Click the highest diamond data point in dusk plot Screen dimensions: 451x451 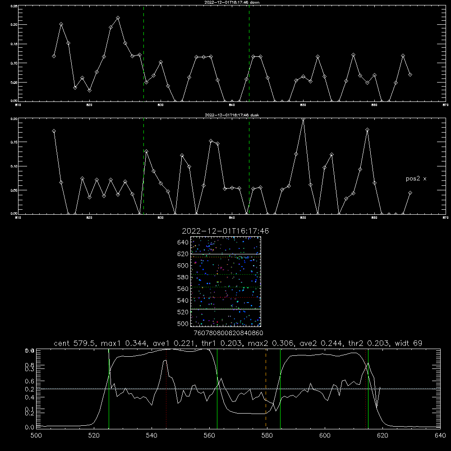tap(303, 119)
